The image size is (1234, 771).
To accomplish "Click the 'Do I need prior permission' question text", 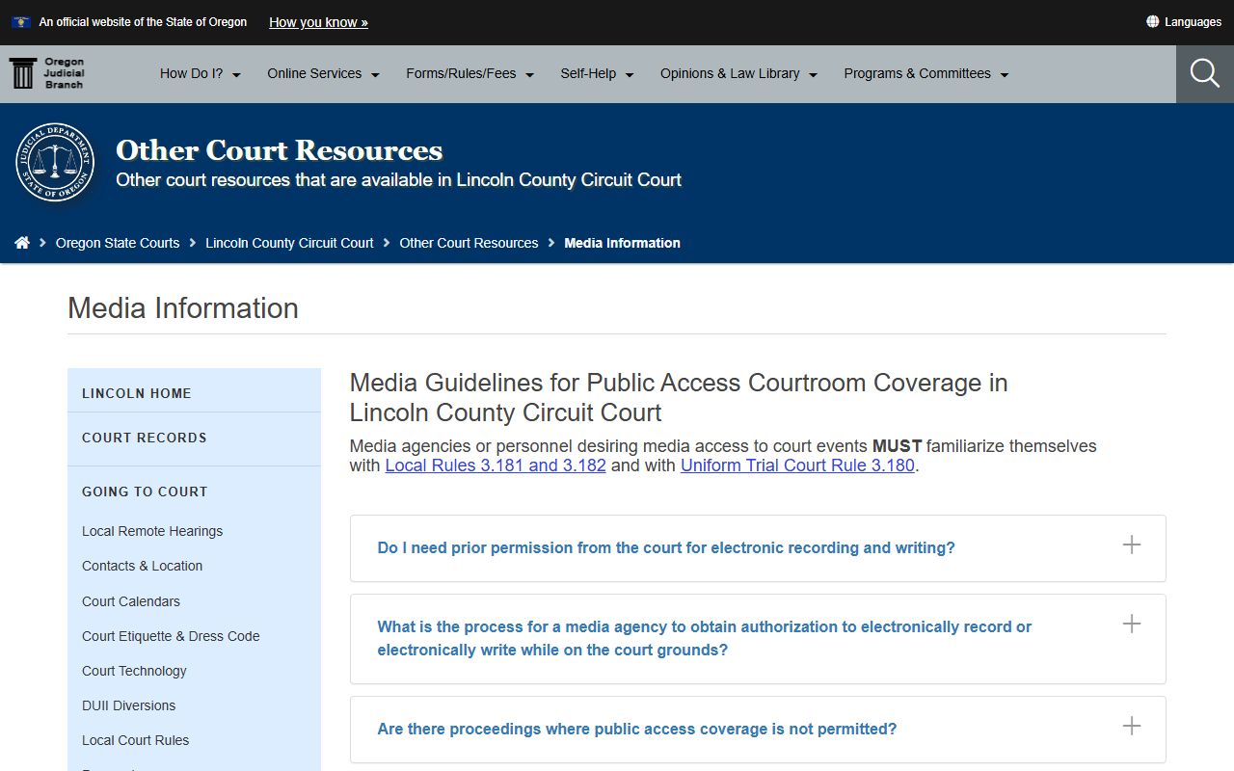I will click(666, 547).
